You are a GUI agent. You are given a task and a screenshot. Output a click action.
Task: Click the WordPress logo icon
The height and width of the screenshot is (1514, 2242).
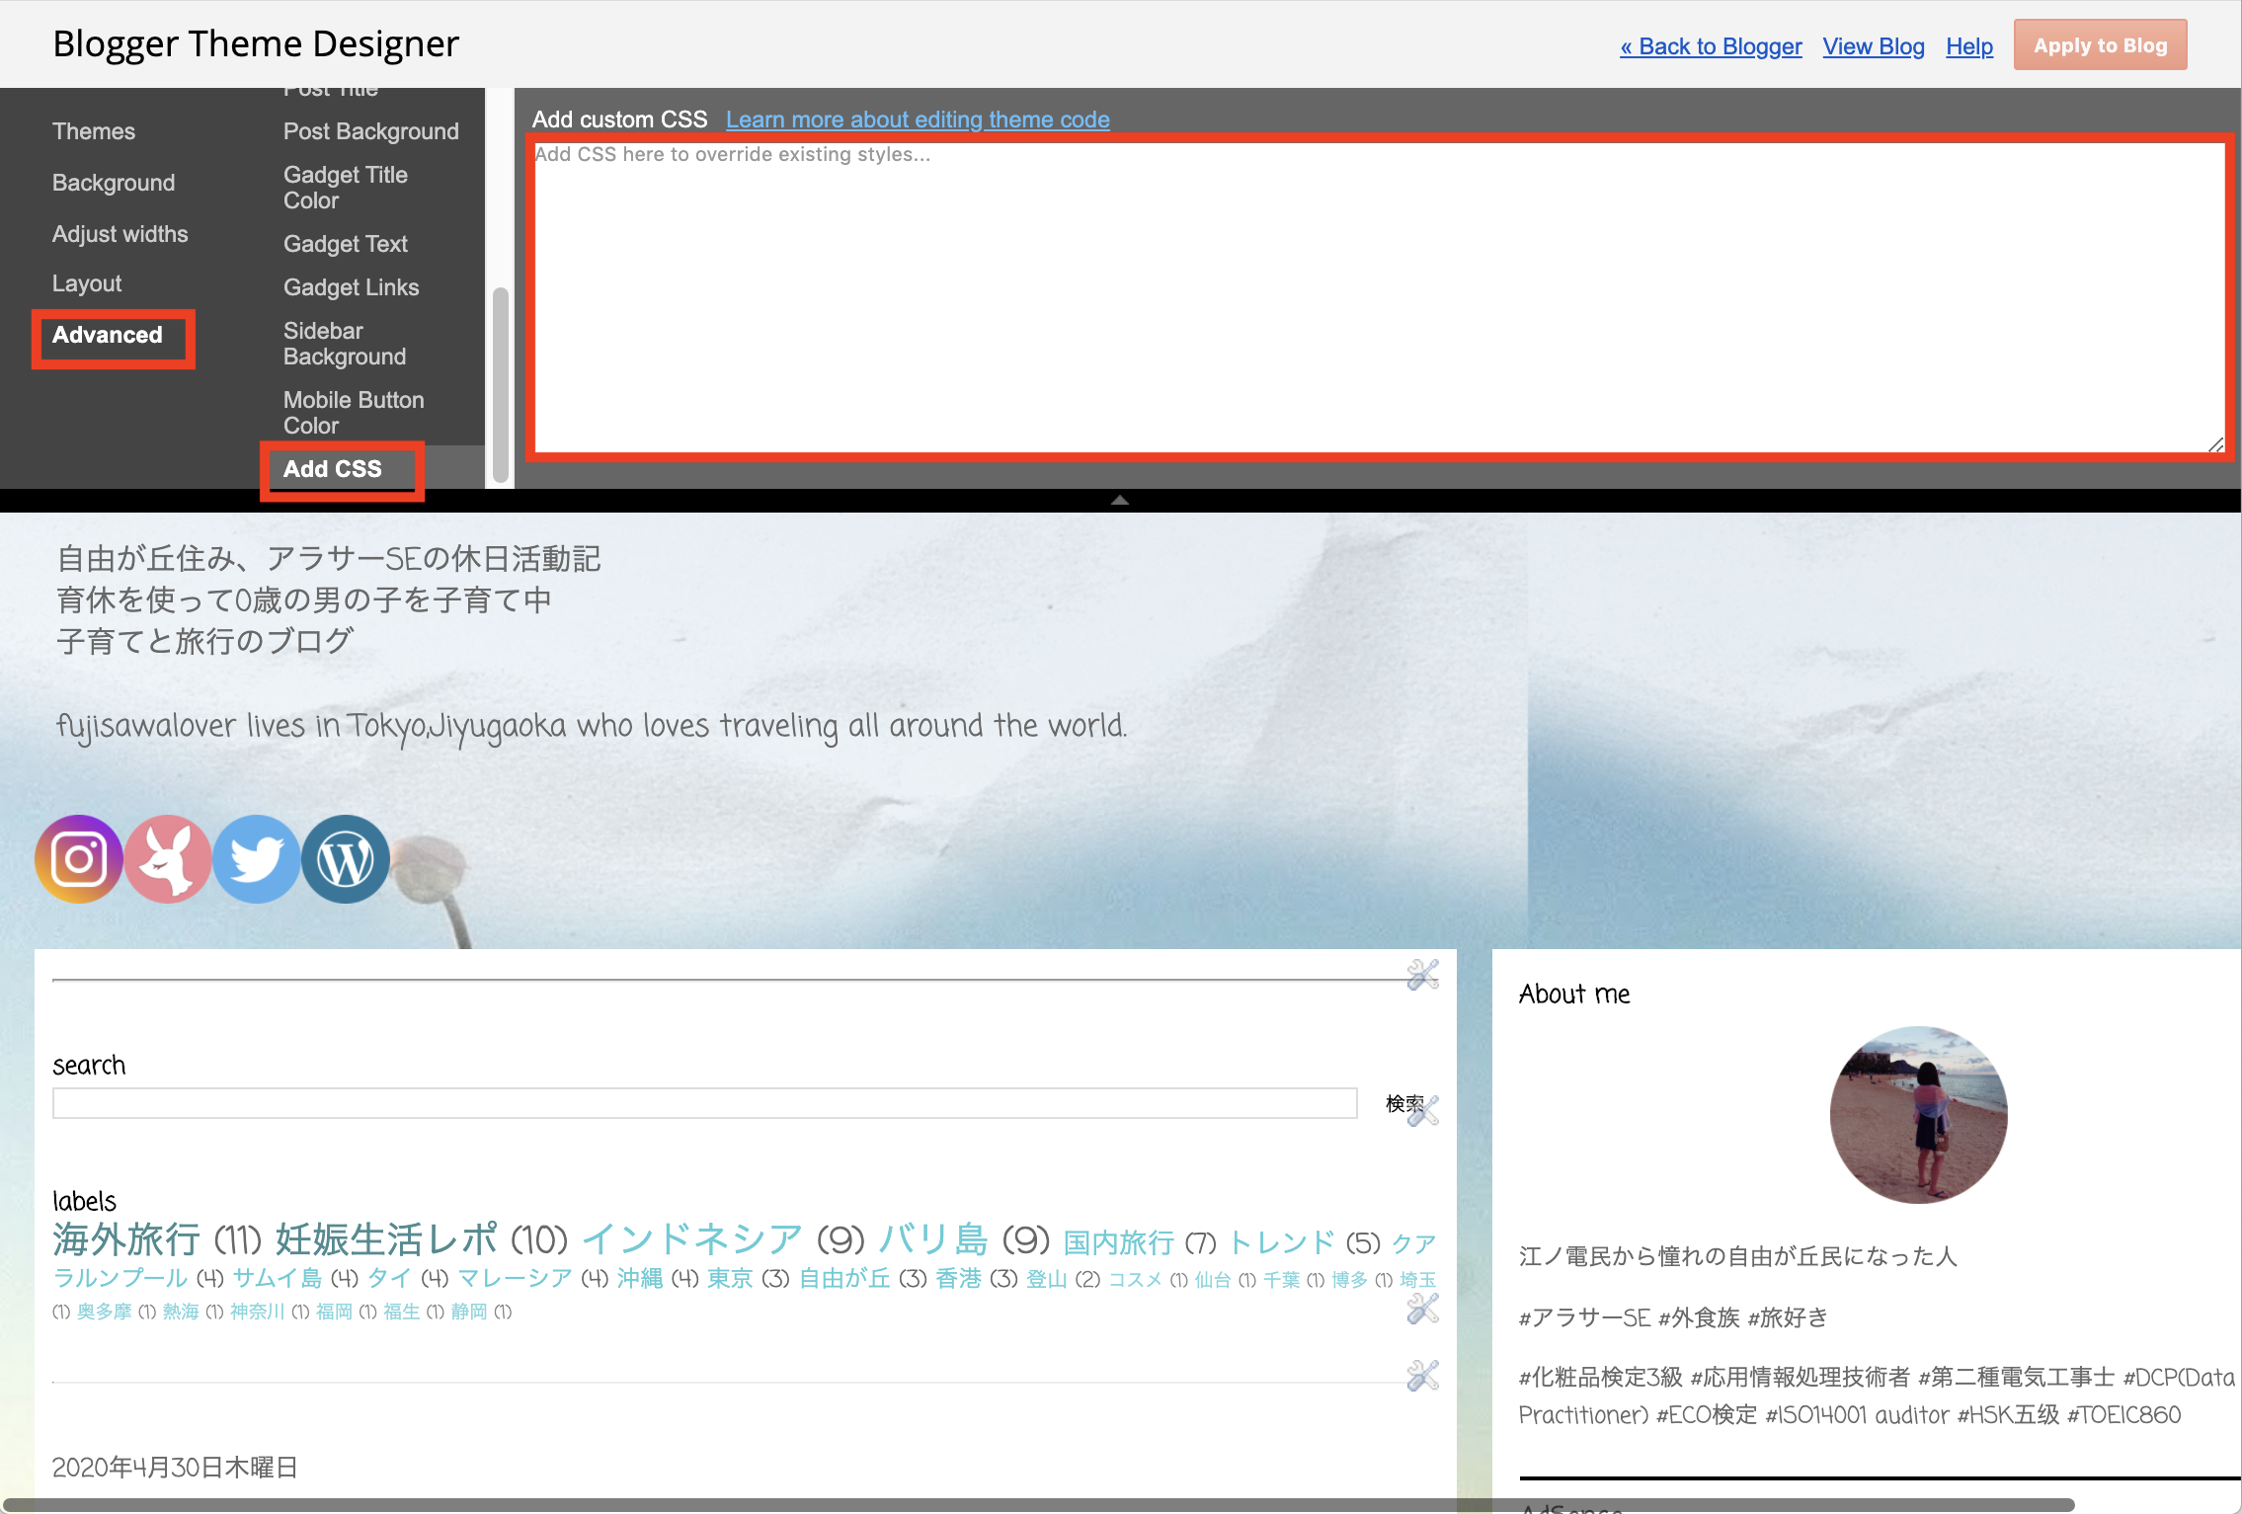346,858
